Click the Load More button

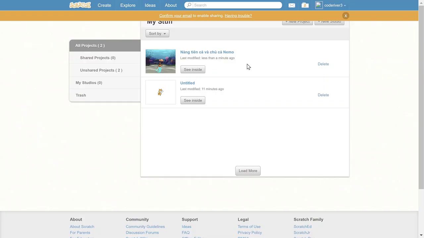(248, 171)
